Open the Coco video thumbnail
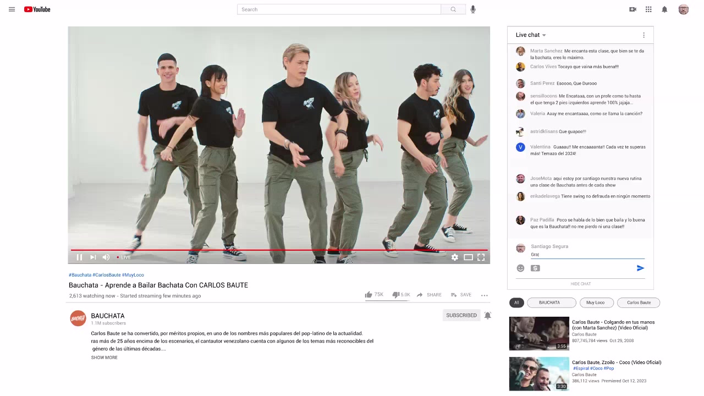The height and width of the screenshot is (396, 704). point(539,373)
